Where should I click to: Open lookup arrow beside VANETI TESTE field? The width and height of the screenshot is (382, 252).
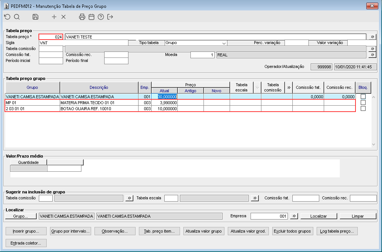(x=372, y=37)
